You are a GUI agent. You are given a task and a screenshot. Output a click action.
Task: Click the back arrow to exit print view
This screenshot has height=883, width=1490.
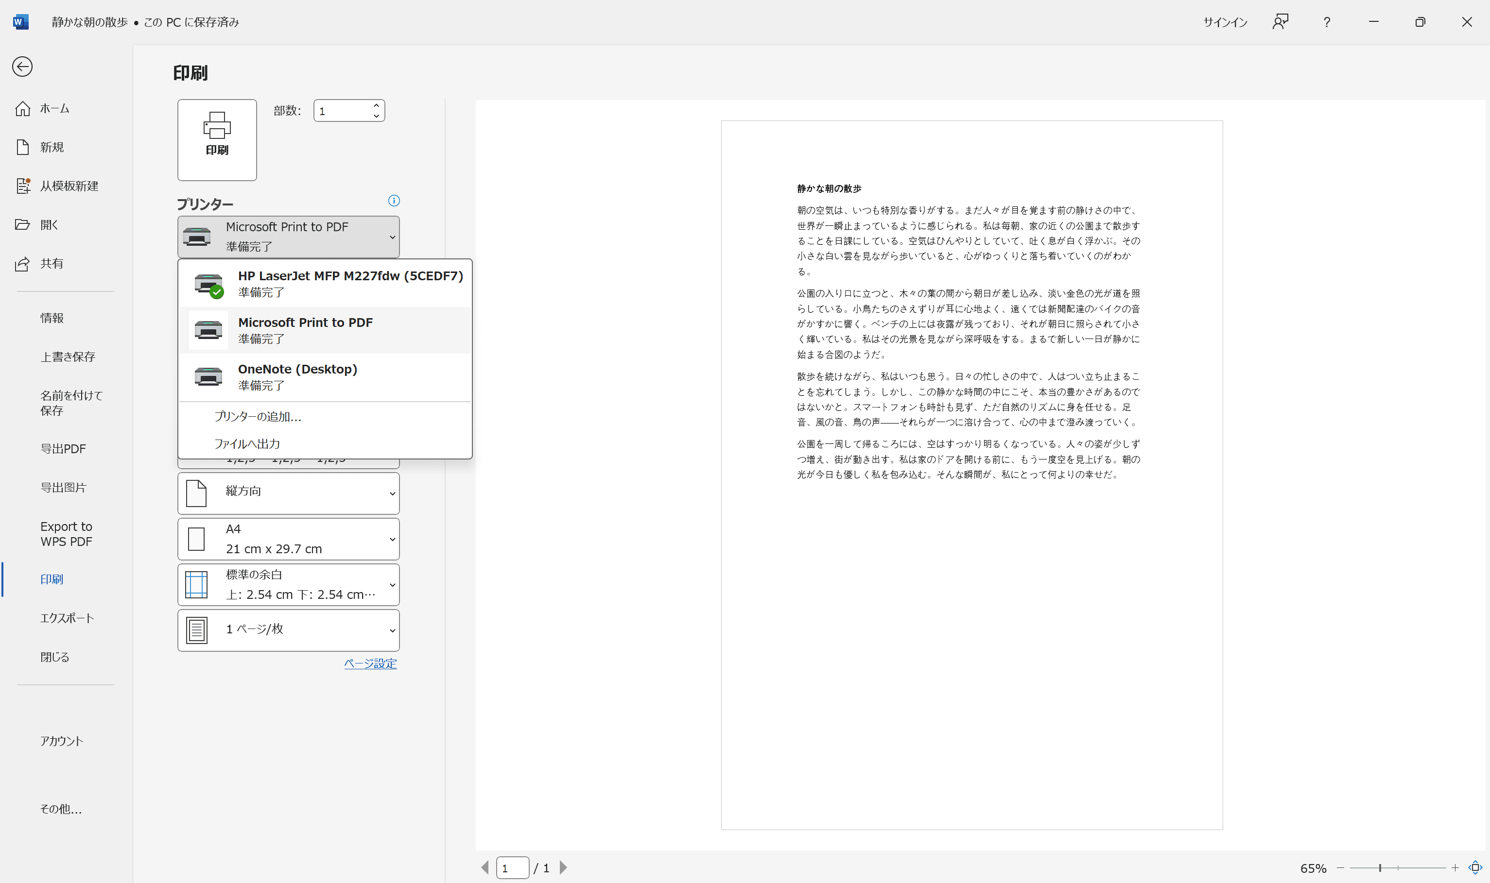coord(22,66)
